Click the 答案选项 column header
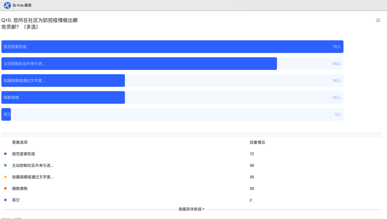 [20, 142]
